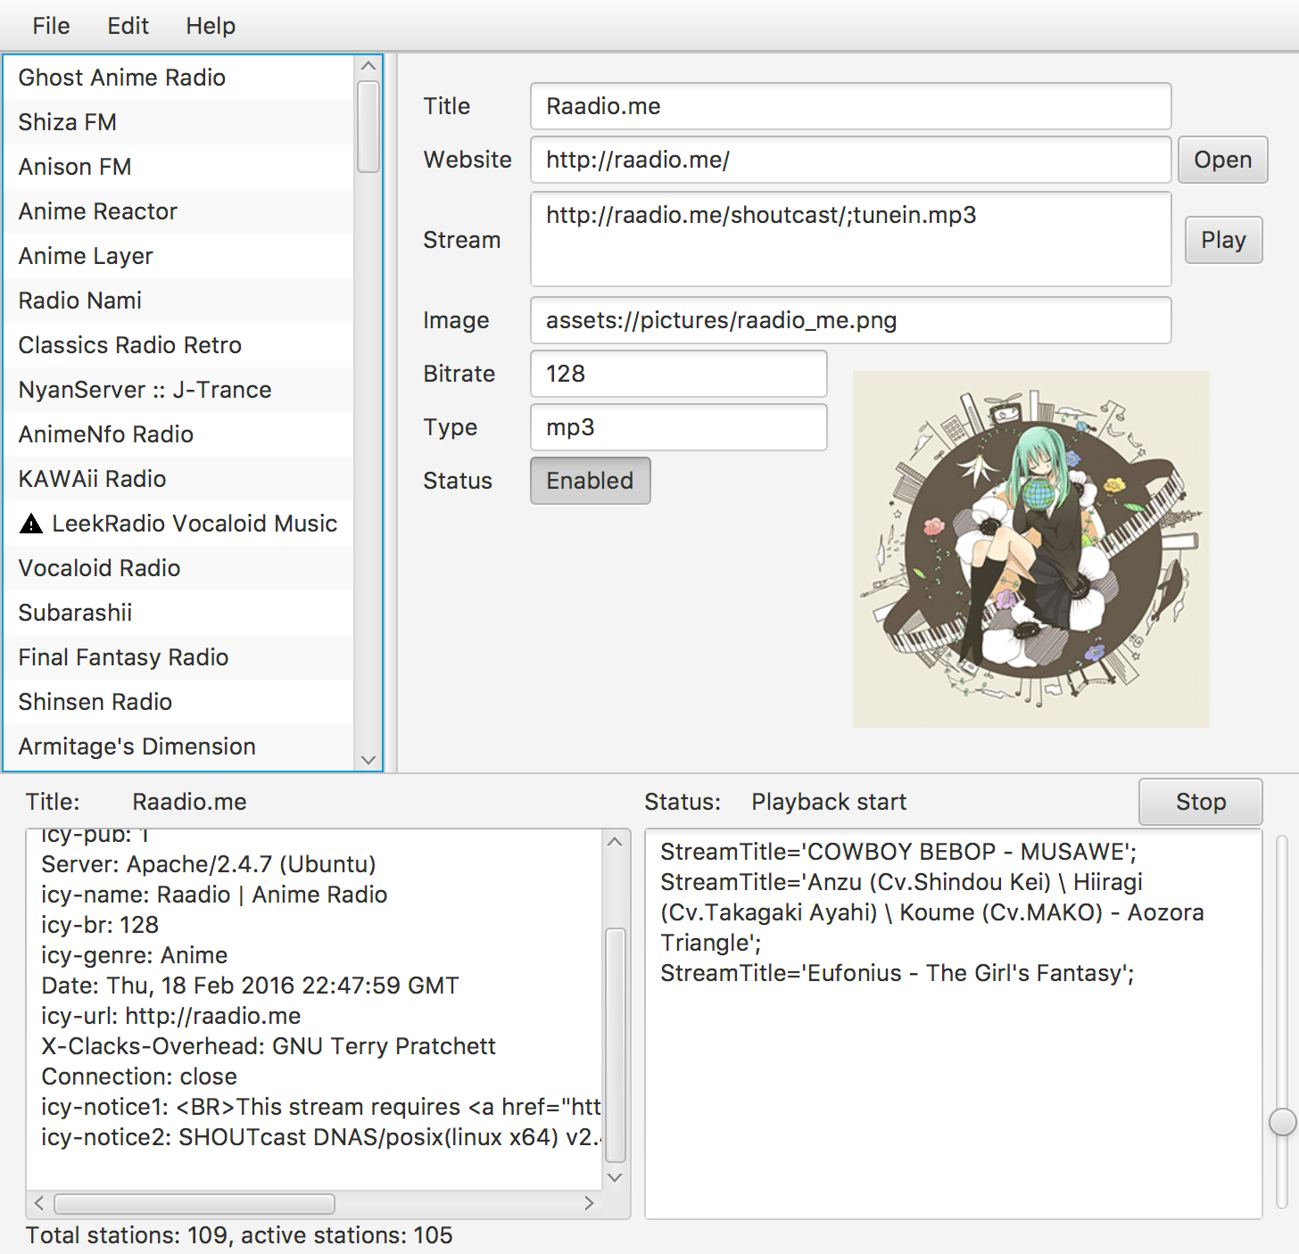Select Classics Radio Retro station
The width and height of the screenshot is (1299, 1254).
(178, 345)
